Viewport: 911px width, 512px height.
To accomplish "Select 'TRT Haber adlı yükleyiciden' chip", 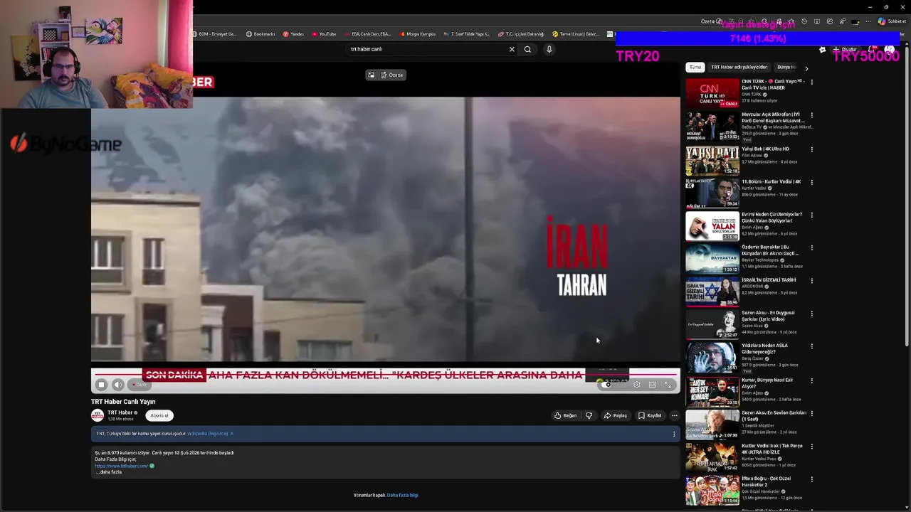I will coord(739,68).
